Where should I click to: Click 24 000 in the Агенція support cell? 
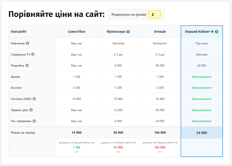(x=160, y=121)
